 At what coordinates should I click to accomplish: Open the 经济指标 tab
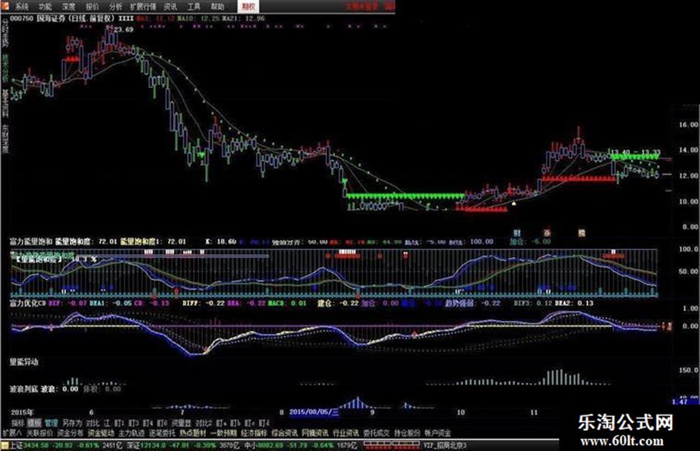tap(254, 432)
